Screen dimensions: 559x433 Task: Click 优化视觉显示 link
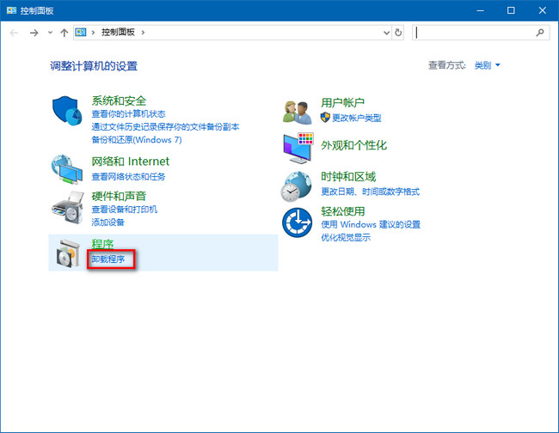346,237
